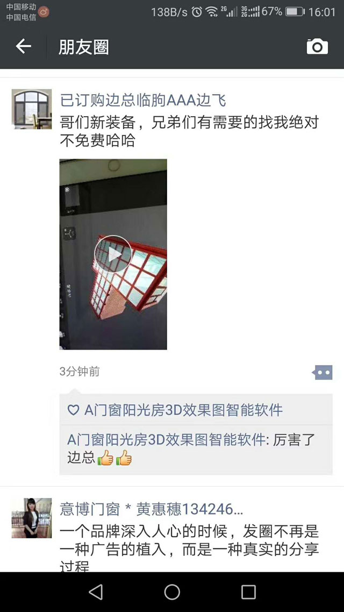This screenshot has height=612, width=344.
Task: Open the liker A门窗阳光房3D效果图智能软件 in the likes row
Action: tap(183, 410)
